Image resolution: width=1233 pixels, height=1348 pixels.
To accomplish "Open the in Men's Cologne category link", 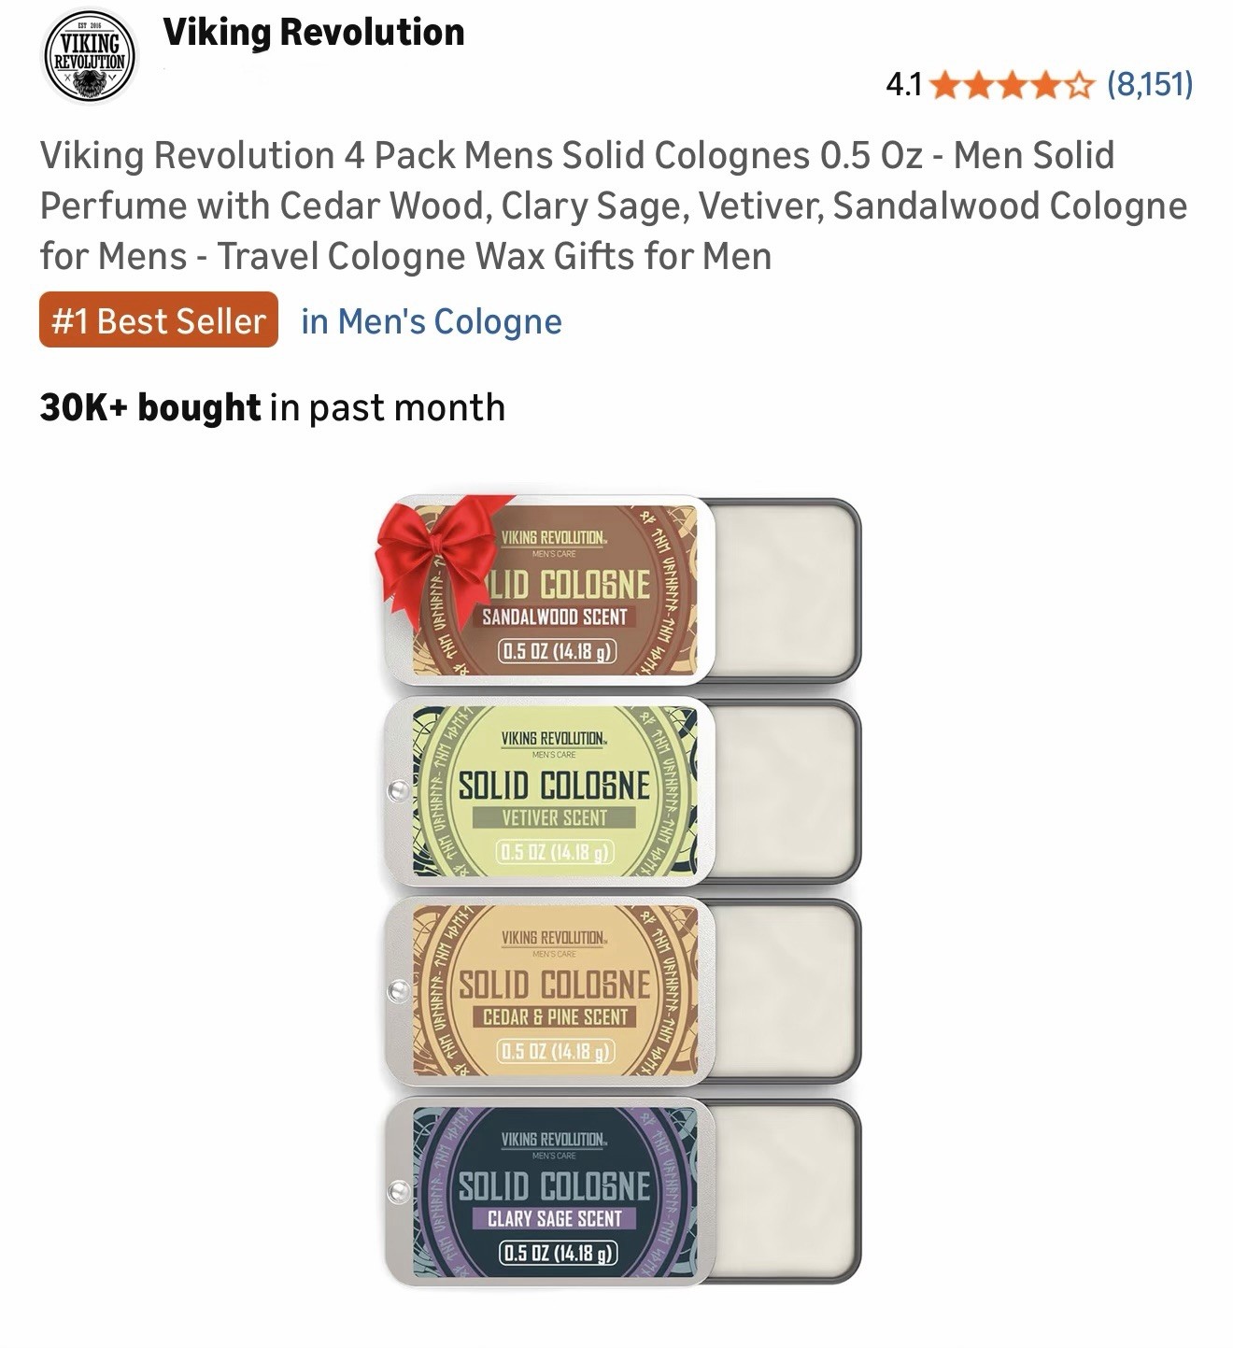I will click(432, 321).
